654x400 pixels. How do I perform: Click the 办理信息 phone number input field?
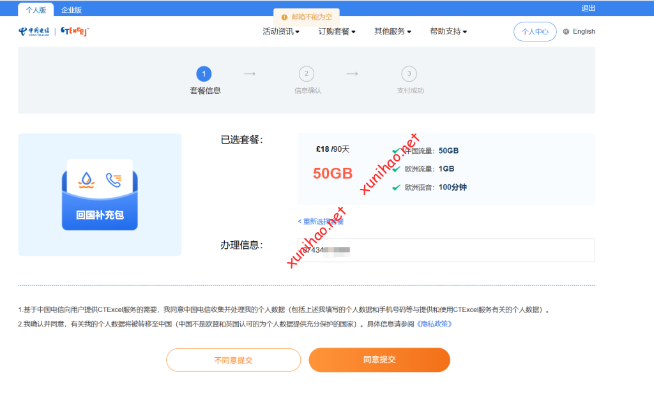[x=446, y=250]
